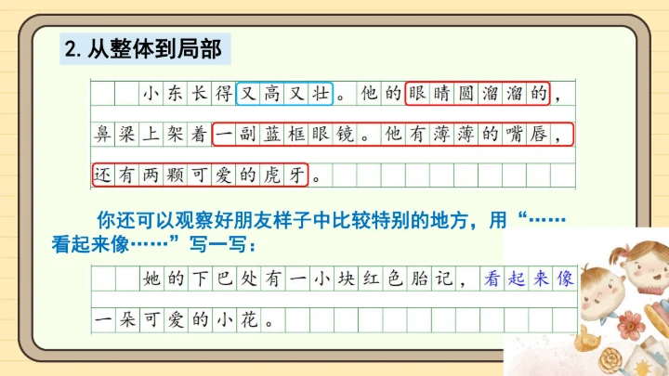
Task: Click the heading 2. 从整体到局部
Action: tap(143, 47)
